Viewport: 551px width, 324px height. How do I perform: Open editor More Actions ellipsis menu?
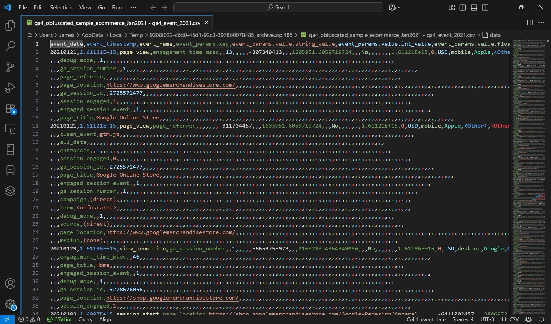pos(541,23)
